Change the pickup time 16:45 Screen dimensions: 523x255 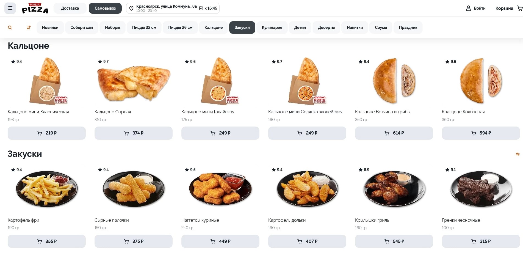[208, 8]
